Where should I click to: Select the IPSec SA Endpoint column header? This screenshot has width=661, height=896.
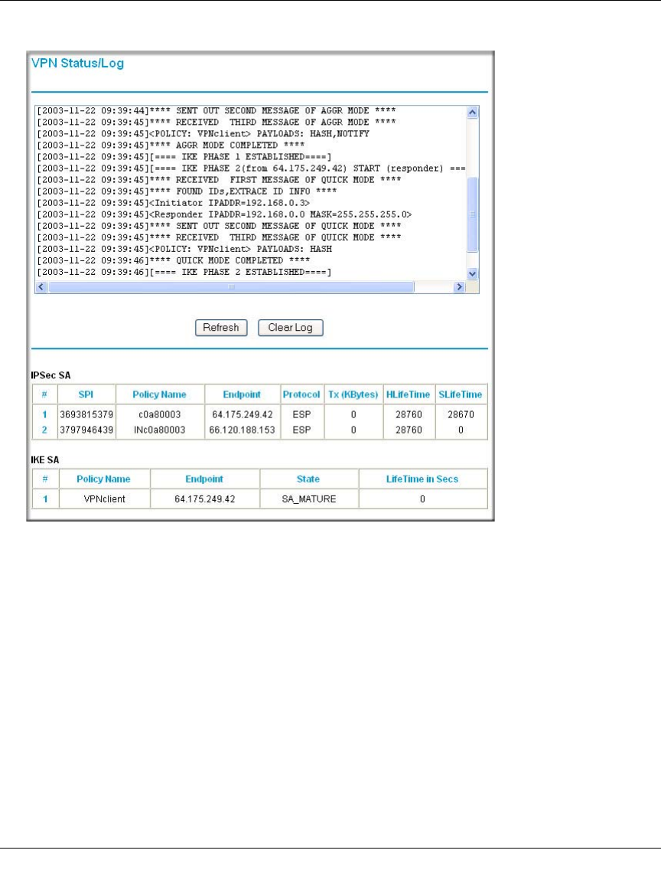click(x=242, y=394)
